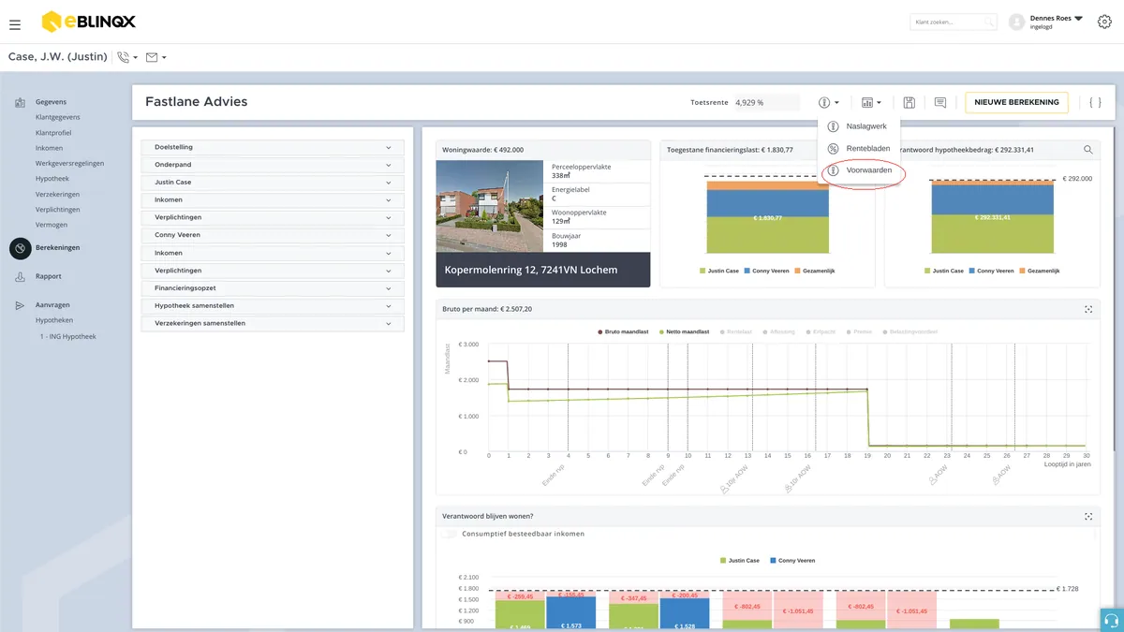
Task: Open the chart view dropdown in toolbar
Action: (871, 102)
